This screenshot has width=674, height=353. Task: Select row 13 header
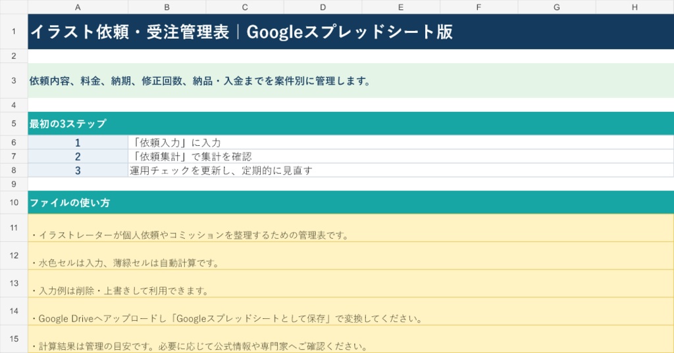point(14,283)
